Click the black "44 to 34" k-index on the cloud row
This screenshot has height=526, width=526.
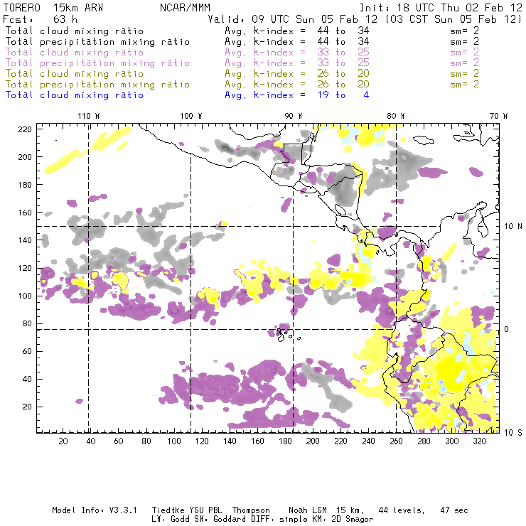343,31
